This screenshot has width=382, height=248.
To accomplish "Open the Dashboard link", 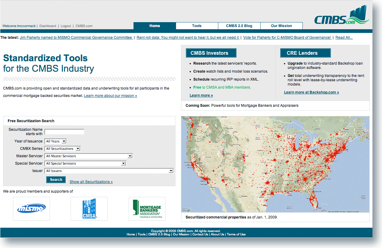I will 48,26.
